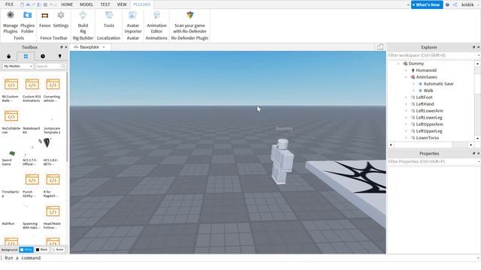Scan your game with Ro-Defender
The width and height of the screenshot is (481, 270).
pyautogui.click(x=189, y=22)
